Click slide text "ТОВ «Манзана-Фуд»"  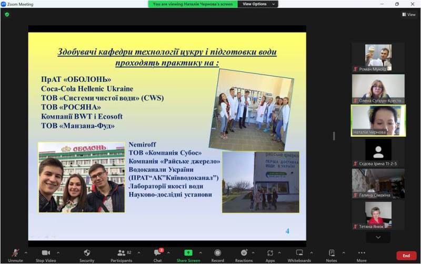(x=78, y=126)
